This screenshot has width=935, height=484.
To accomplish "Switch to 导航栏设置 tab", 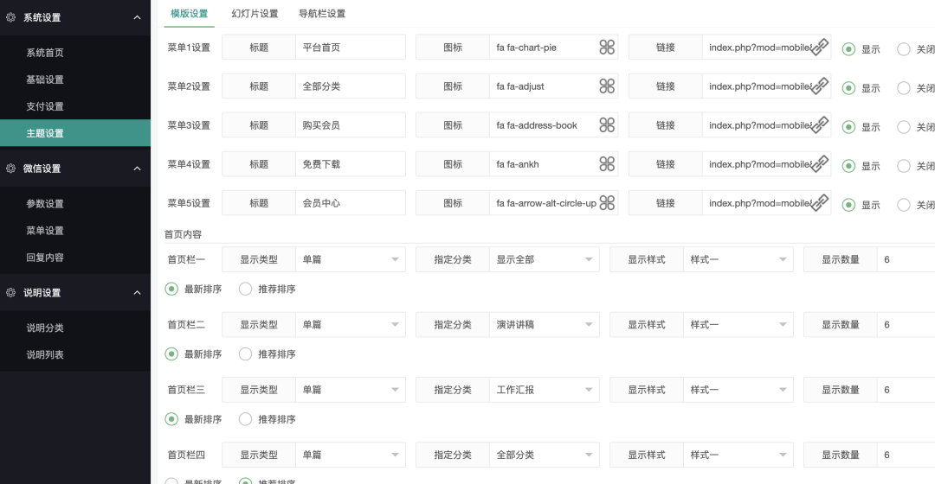I will (322, 13).
